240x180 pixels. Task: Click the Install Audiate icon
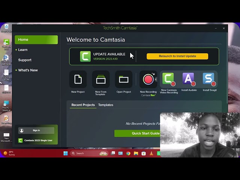pyautogui.click(x=189, y=78)
